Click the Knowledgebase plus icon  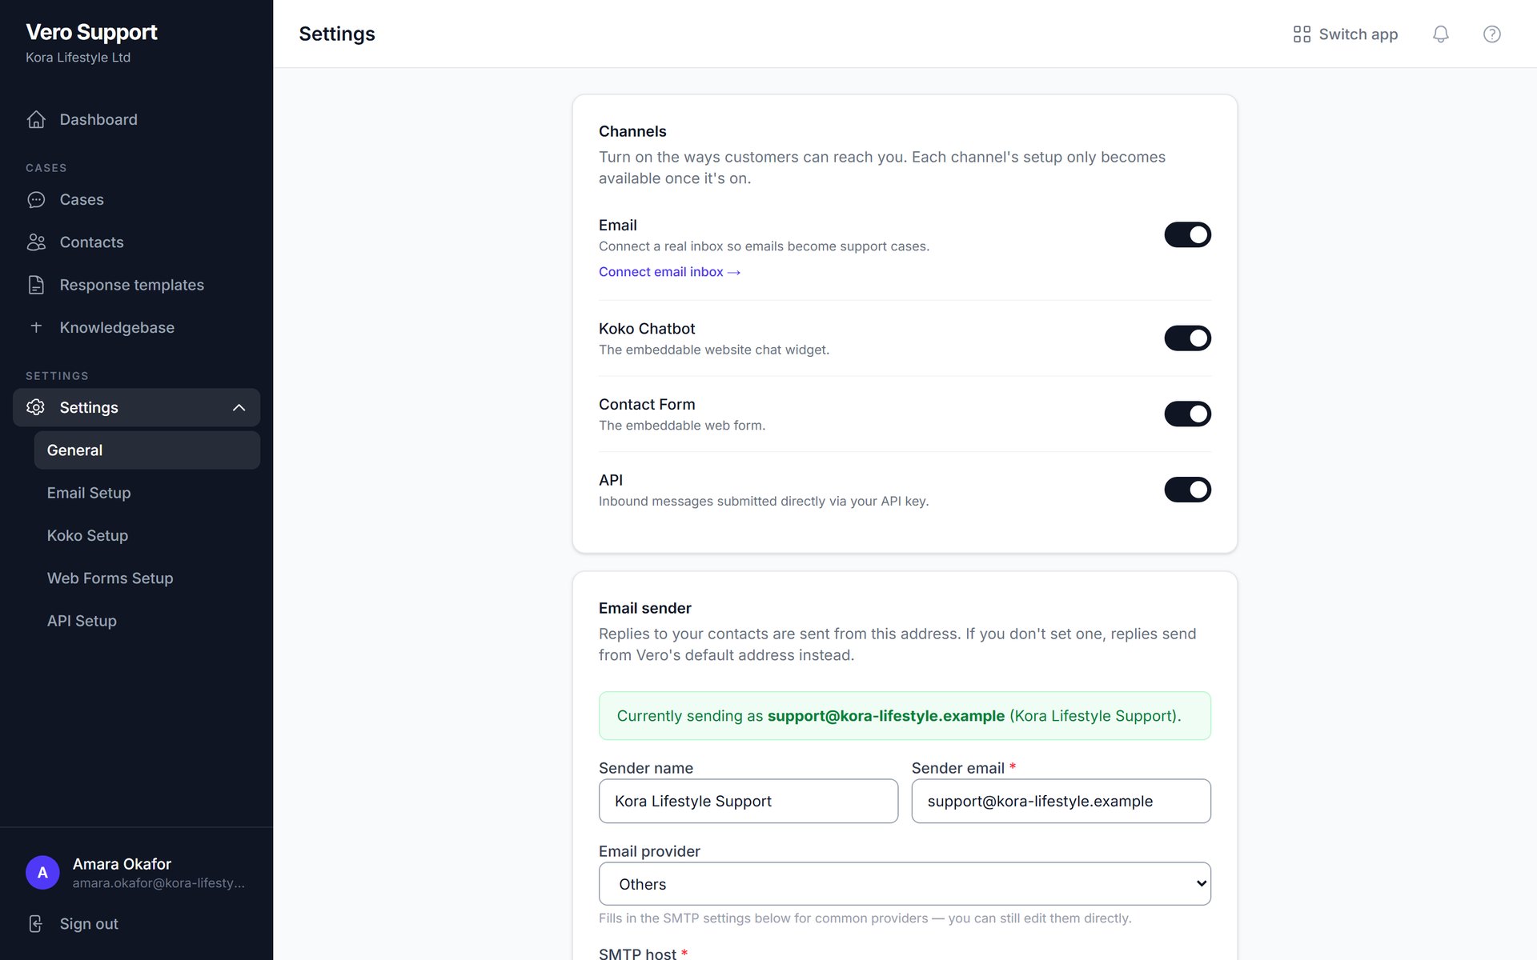click(x=36, y=327)
